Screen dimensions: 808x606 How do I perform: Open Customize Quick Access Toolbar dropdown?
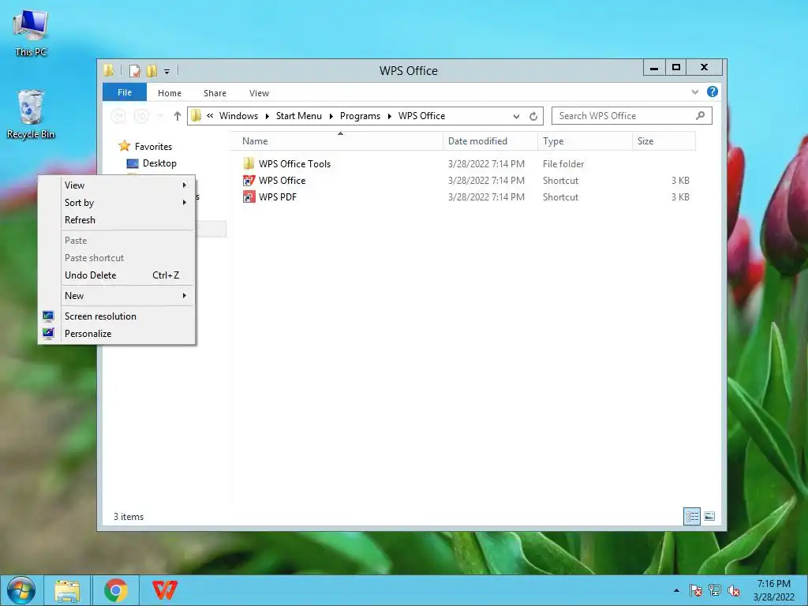click(167, 72)
